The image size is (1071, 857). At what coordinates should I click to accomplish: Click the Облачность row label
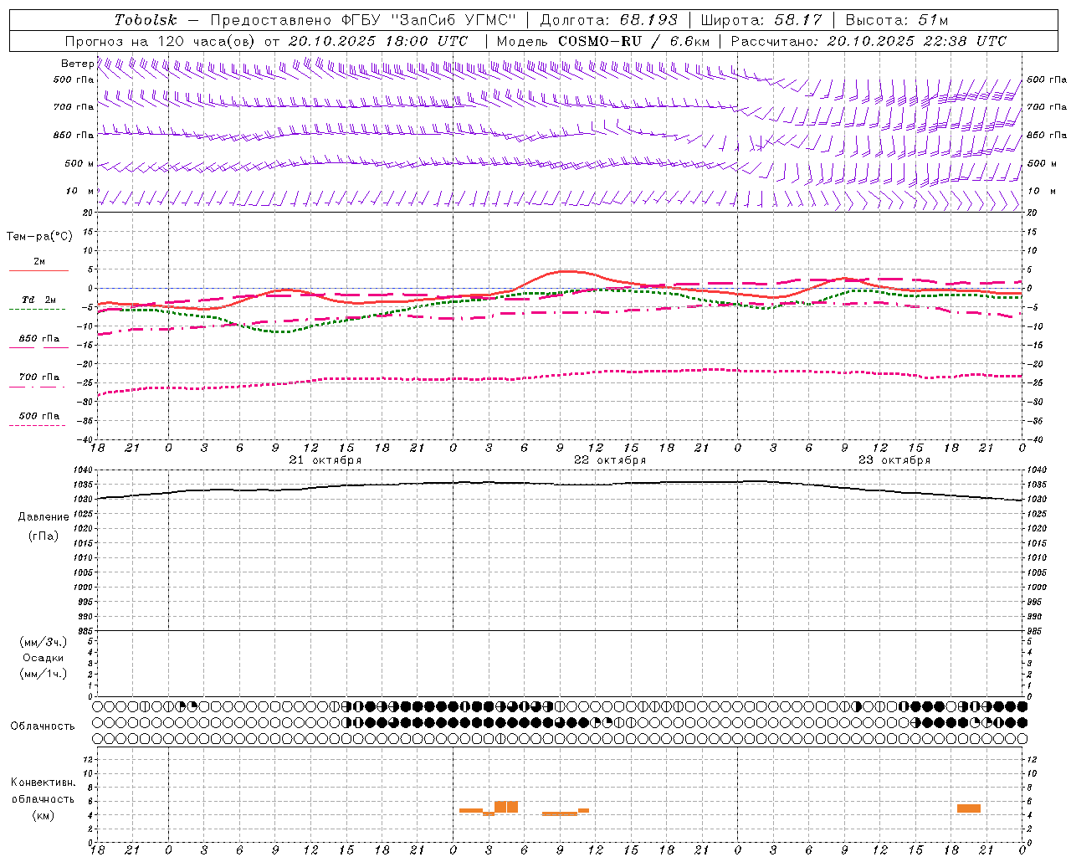pos(43,726)
